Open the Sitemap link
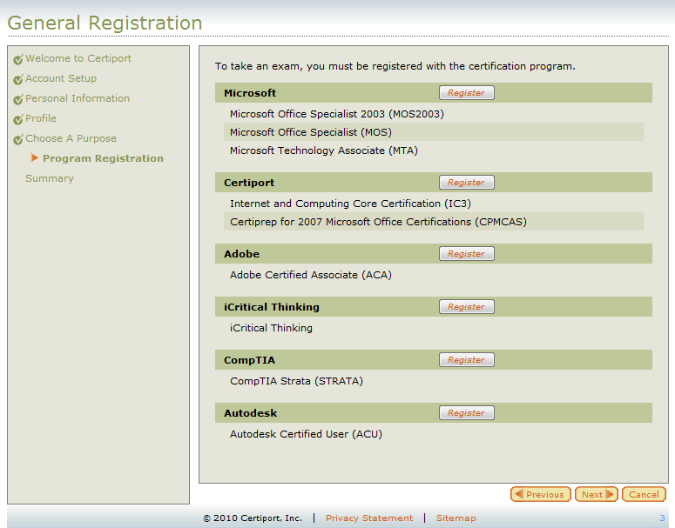 pos(456,518)
